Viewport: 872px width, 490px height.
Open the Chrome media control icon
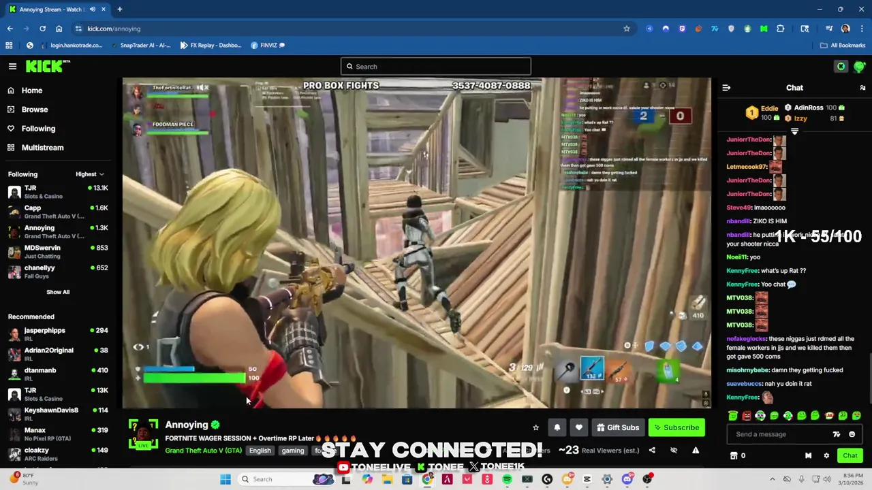pos(829,29)
